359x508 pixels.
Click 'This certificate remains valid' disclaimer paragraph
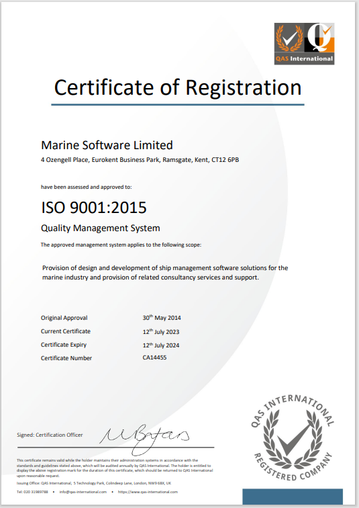(115, 468)
